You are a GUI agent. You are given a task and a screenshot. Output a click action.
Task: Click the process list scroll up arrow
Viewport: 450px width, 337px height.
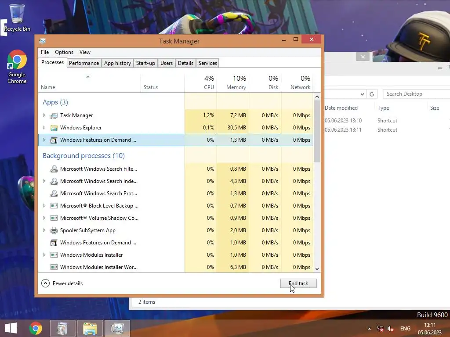pos(317,97)
